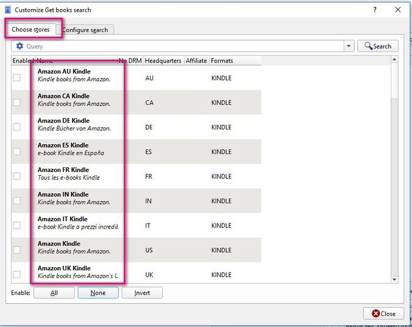Image resolution: width=412 pixels, height=327 pixels.
Task: Select the Amazon IT Kindle row name
Action: click(x=62, y=219)
